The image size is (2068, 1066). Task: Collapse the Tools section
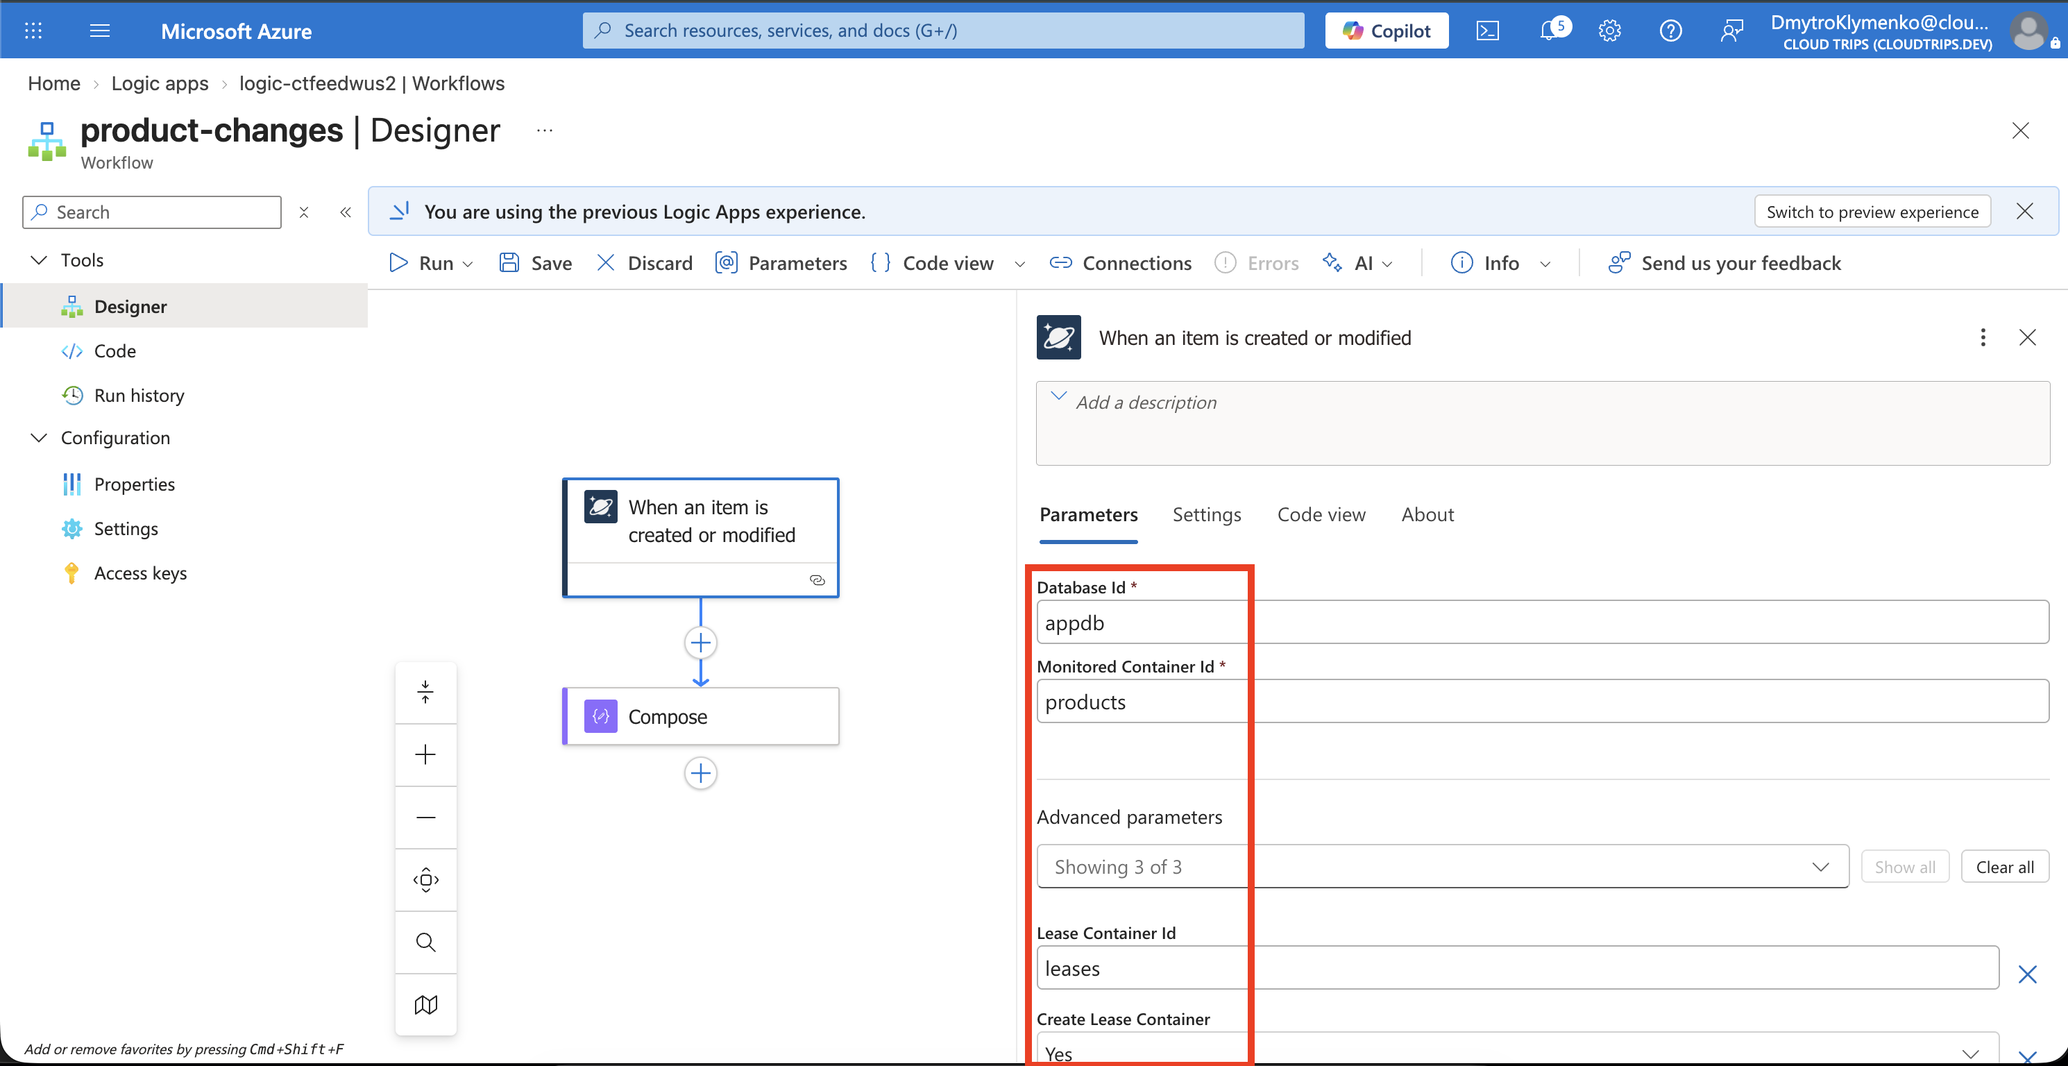(x=39, y=260)
